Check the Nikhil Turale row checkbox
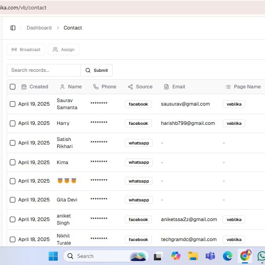 (13, 239)
